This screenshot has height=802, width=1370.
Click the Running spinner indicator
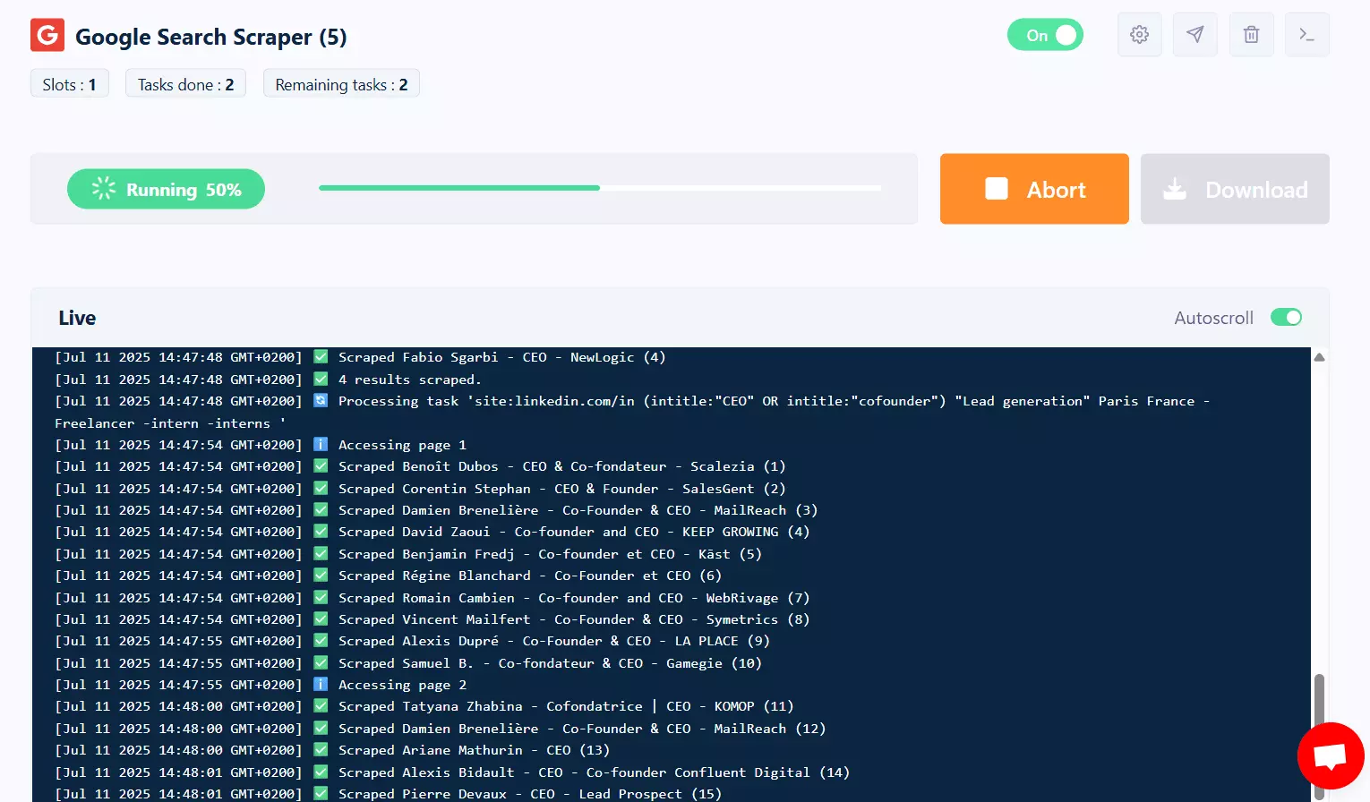coord(105,189)
